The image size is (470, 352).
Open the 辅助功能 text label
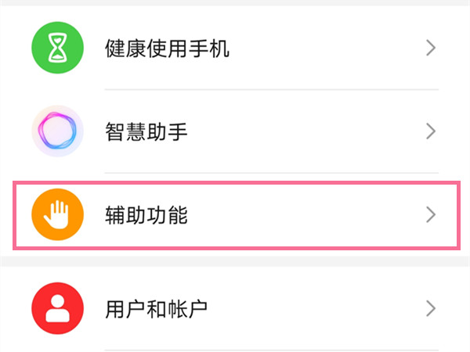click(x=146, y=214)
